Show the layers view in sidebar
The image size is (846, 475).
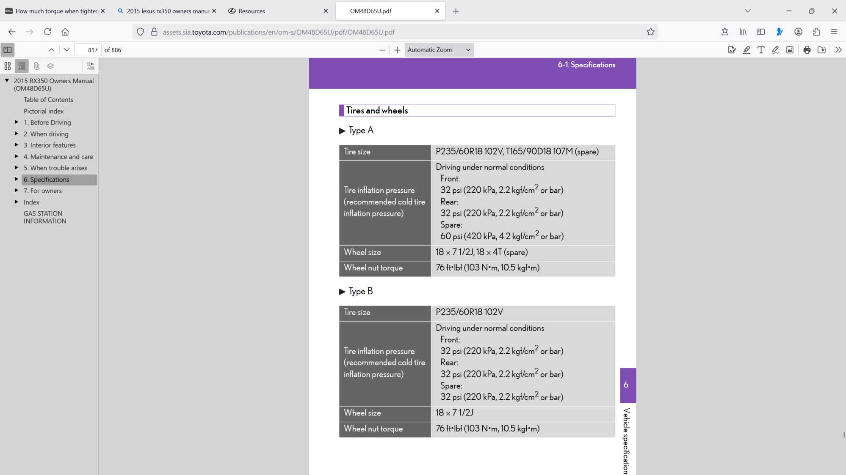(50, 66)
